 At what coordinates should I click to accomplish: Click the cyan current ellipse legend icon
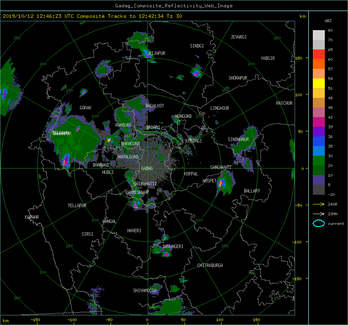click(319, 223)
